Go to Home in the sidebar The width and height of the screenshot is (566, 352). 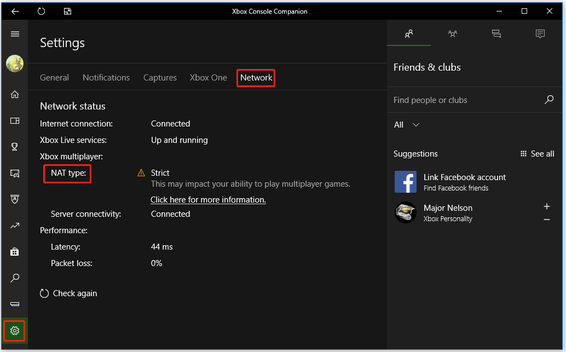point(15,95)
